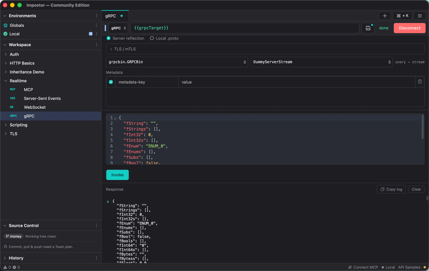Expand the Scripting folder
The width and height of the screenshot is (429, 271).
pos(6,125)
